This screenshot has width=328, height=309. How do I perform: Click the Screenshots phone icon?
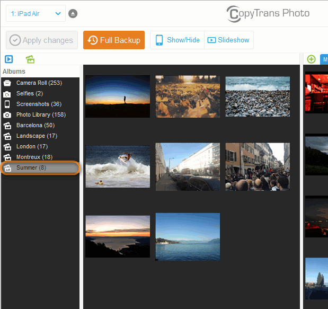click(7, 104)
